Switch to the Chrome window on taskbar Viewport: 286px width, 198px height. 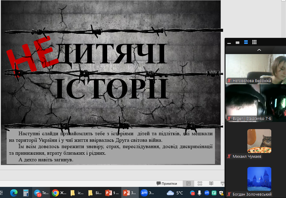(x=59, y=193)
